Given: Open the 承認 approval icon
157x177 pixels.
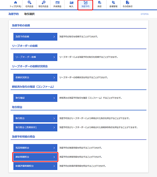Looking at the screenshot, I should tap(99, 2).
